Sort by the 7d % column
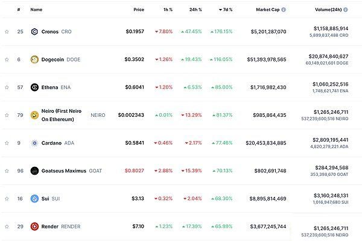The image size is (362, 241). [x=225, y=10]
